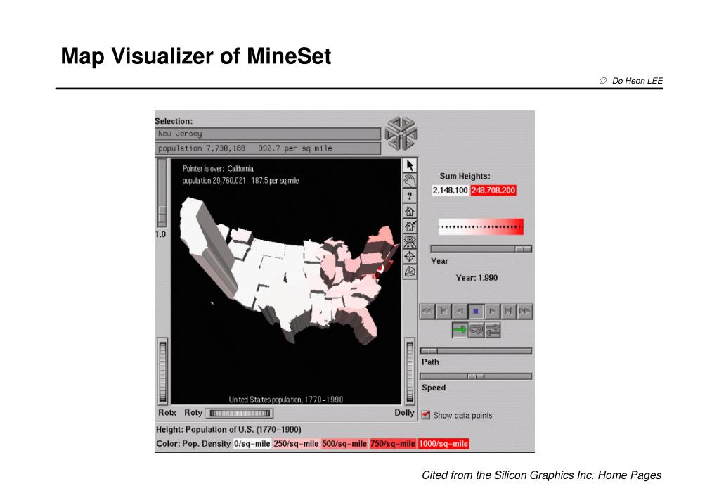
Task: Fast forward with double-right arrows
Action: (524, 311)
